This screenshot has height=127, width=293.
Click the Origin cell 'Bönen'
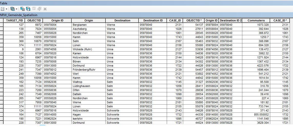(89, 61)
